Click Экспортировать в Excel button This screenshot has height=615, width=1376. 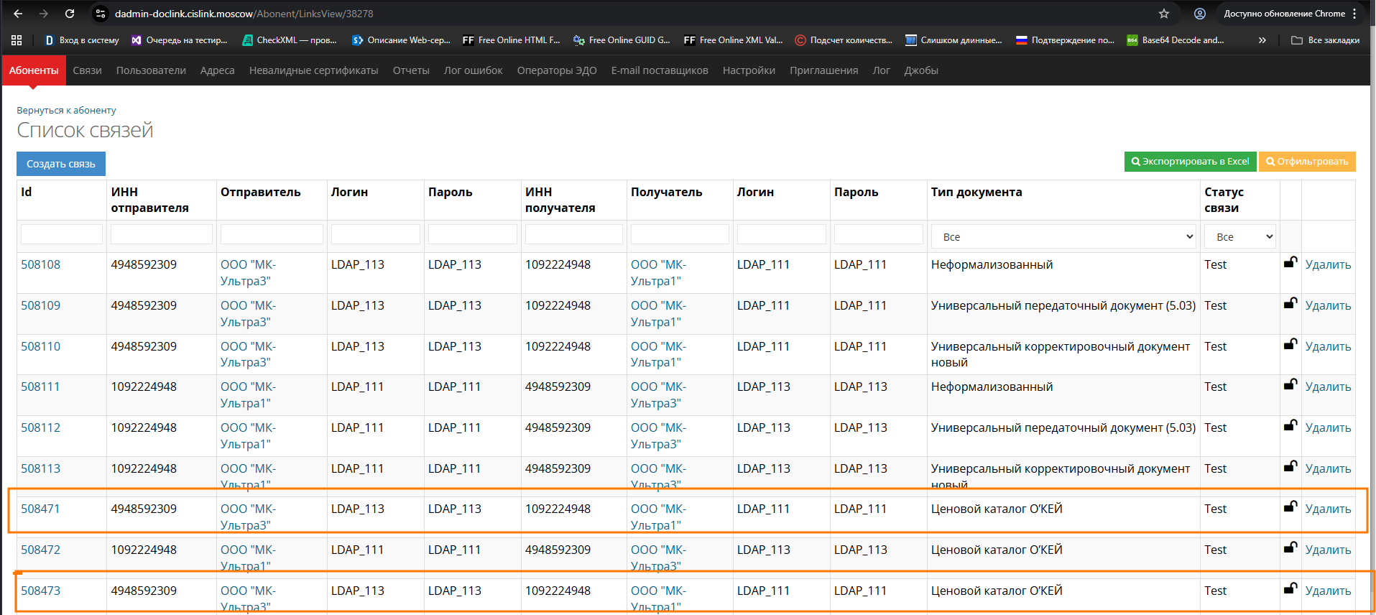[1190, 162]
